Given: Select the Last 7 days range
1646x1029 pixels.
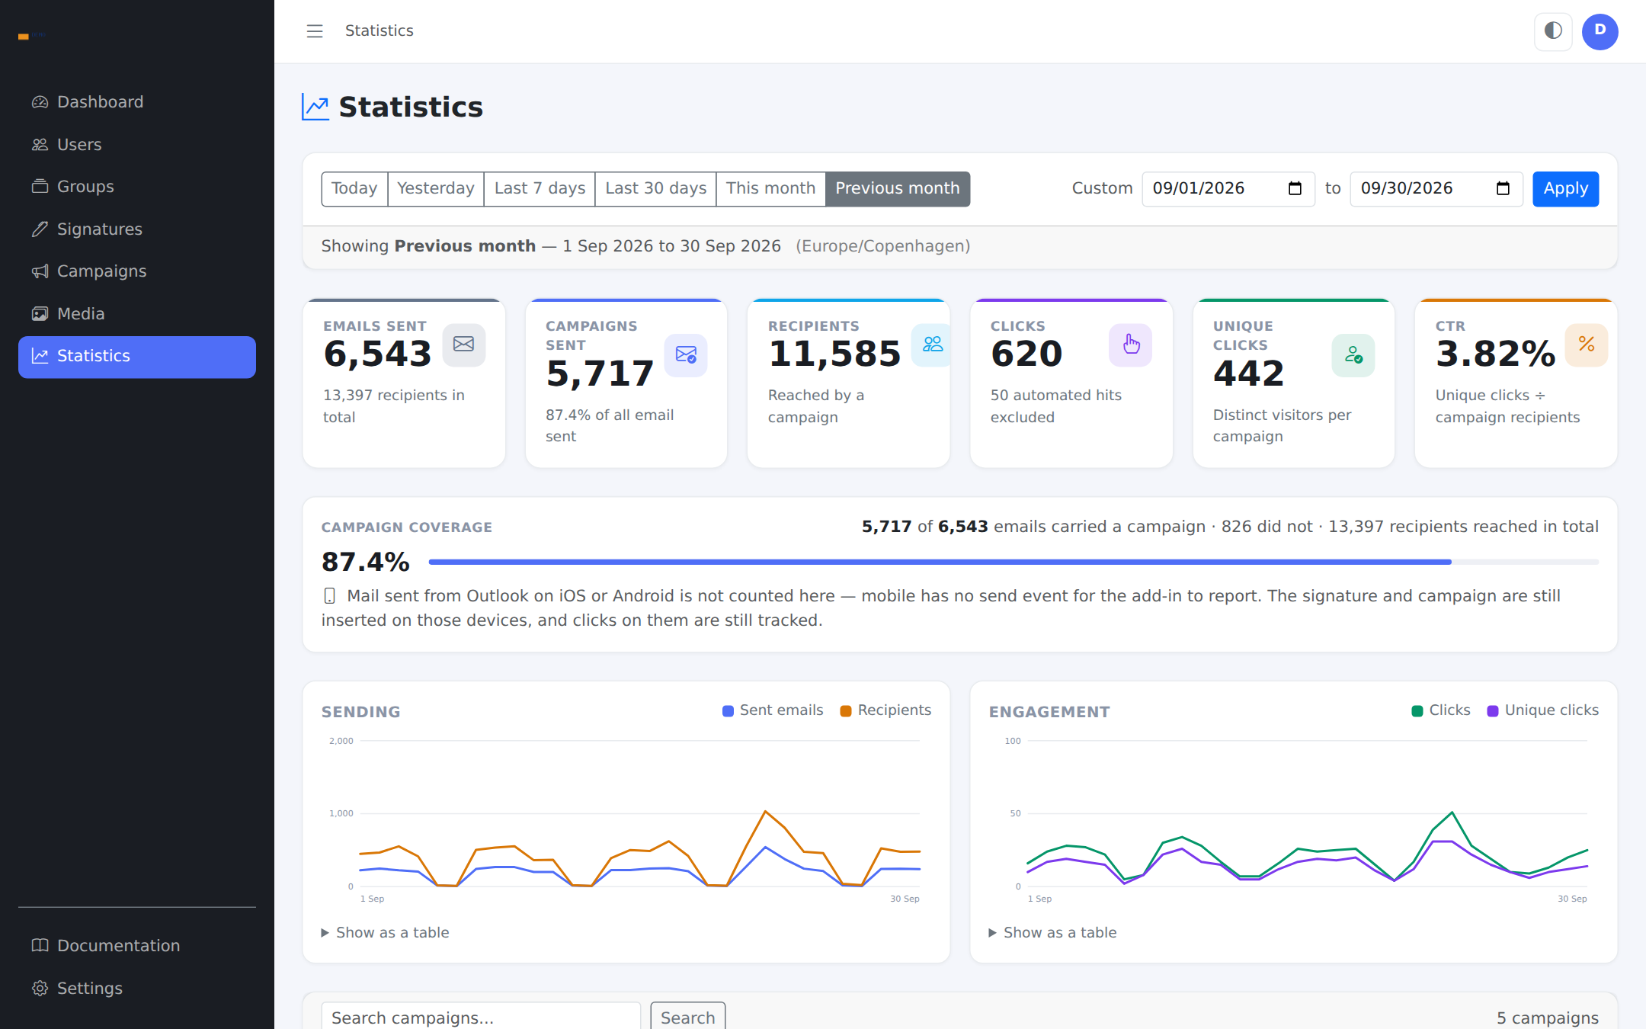Looking at the screenshot, I should (540, 188).
